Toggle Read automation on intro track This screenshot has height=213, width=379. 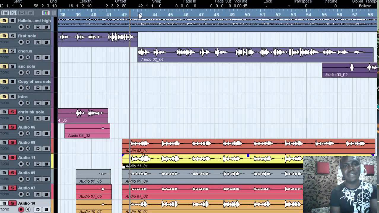tap(38, 103)
